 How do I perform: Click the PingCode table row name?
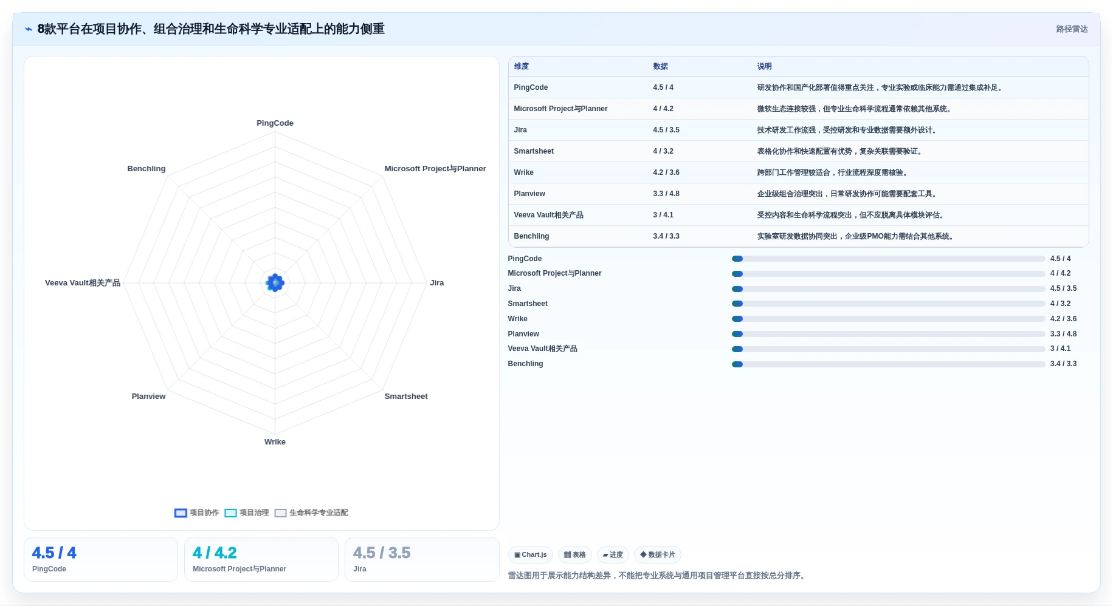[x=531, y=87]
